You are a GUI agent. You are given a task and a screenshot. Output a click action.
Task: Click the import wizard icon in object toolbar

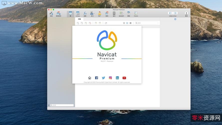(x=96, y=23)
